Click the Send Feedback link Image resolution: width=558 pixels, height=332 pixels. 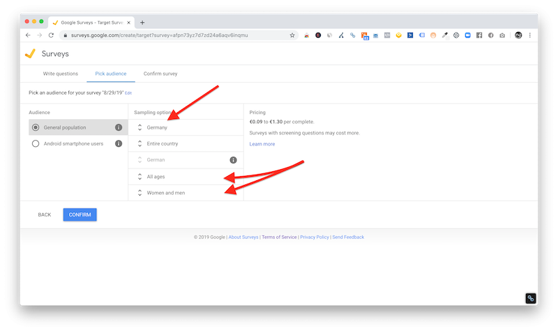tap(348, 237)
